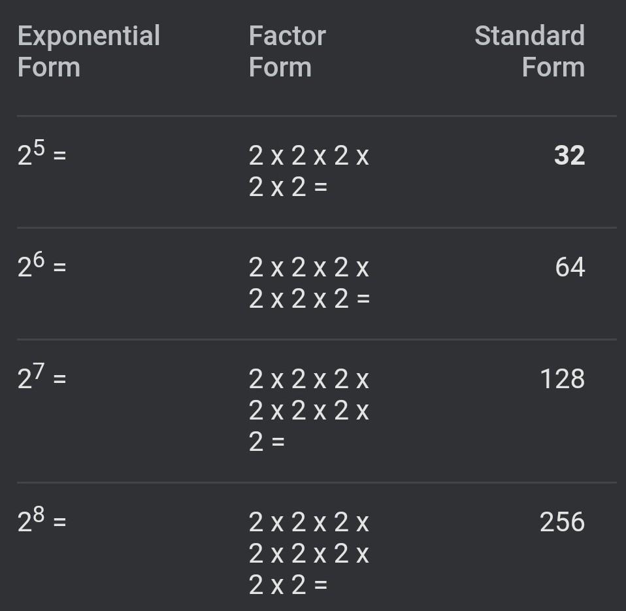Screen dimensions: 626x611
Task: Click the superscript 6 exponent
Action: tap(39, 259)
